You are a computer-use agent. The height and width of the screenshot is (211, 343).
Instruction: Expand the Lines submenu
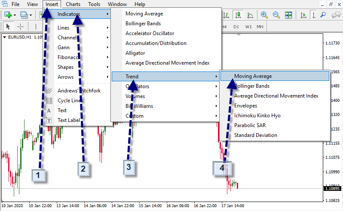(78, 28)
